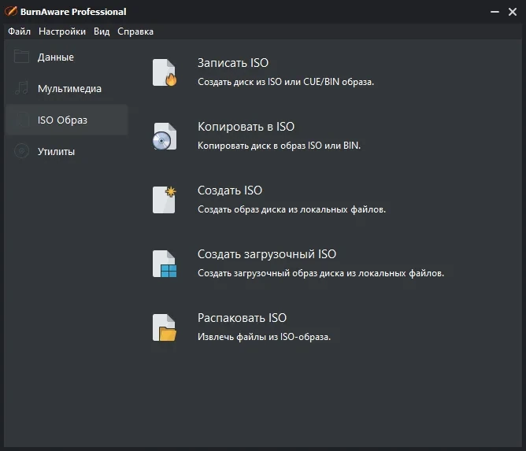This screenshot has width=526, height=451.
Task: Click the BurnAware logo icon in title bar
Action: click(11, 11)
